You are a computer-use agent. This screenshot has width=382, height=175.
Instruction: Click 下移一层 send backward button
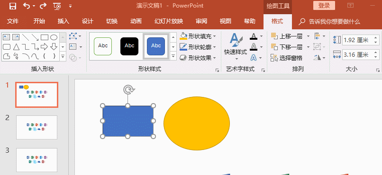pyautogui.click(x=287, y=47)
